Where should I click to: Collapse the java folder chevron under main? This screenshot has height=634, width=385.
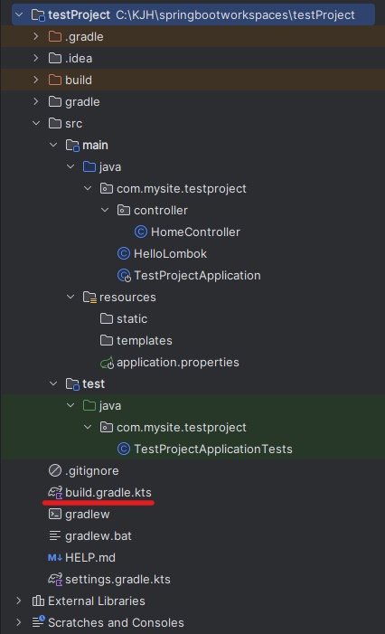[x=70, y=166]
